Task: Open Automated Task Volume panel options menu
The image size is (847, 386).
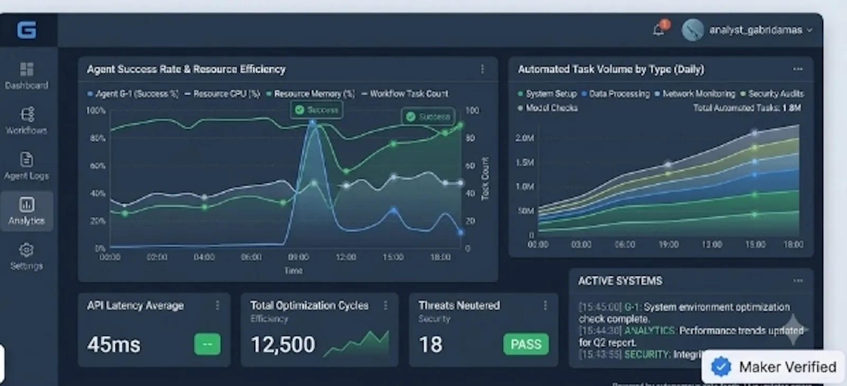Action: tap(798, 69)
